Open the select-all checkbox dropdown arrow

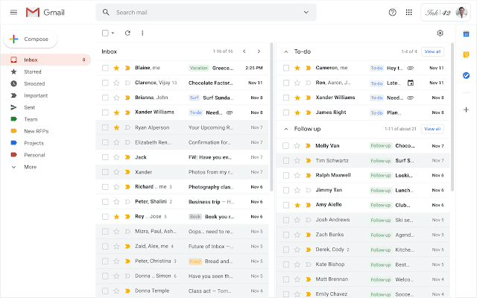(113, 33)
